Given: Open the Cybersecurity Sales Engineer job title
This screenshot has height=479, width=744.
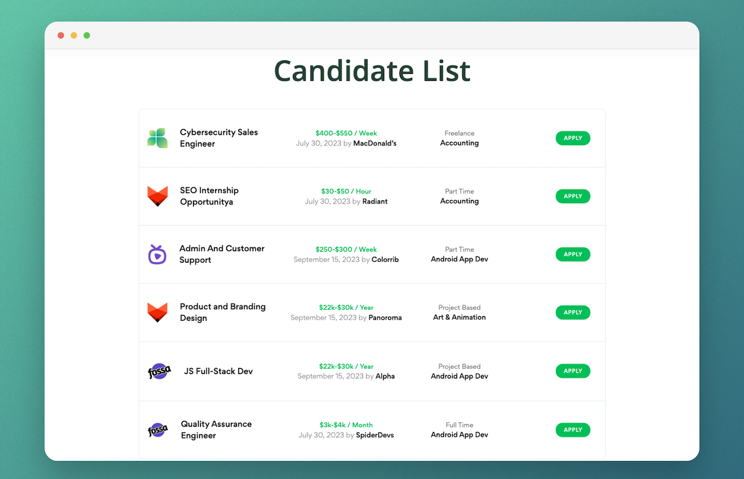Looking at the screenshot, I should click(x=219, y=138).
